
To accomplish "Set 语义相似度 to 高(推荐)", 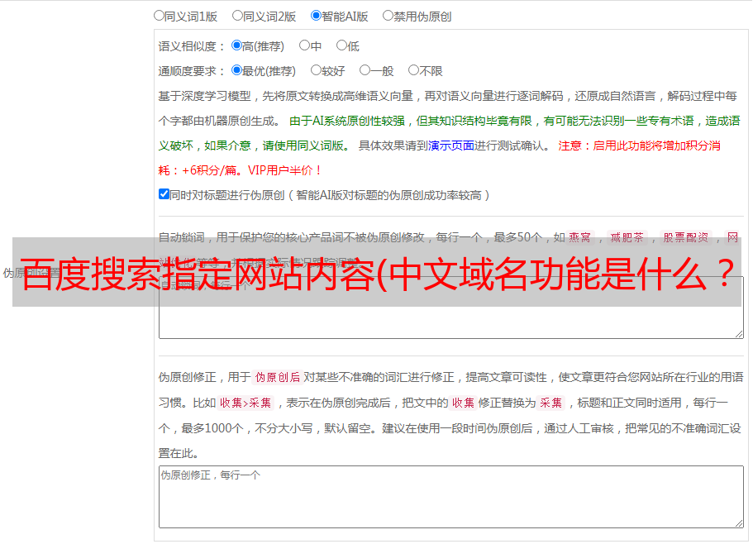I will [236, 45].
